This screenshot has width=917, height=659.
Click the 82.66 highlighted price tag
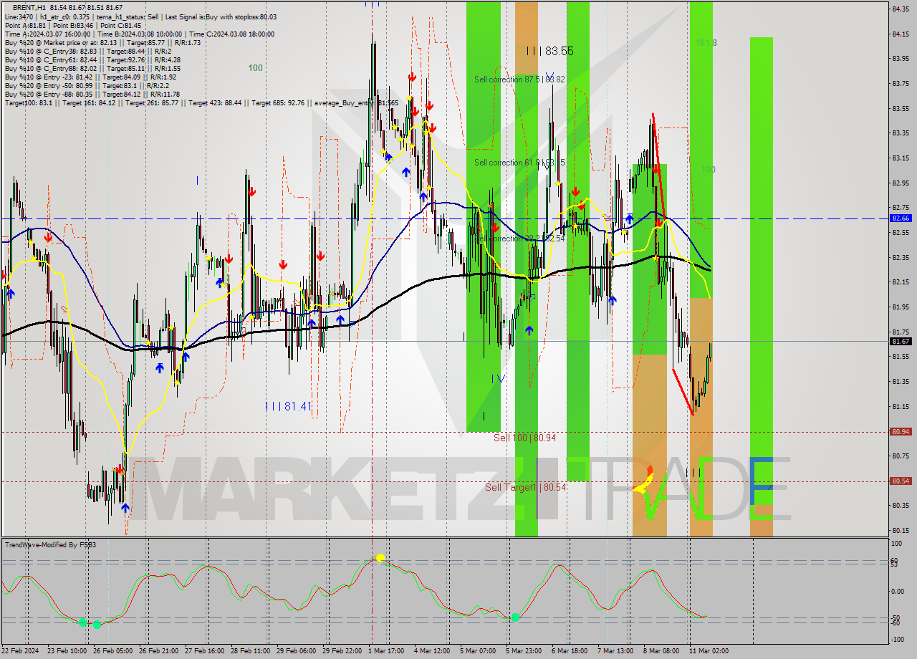tap(901, 218)
